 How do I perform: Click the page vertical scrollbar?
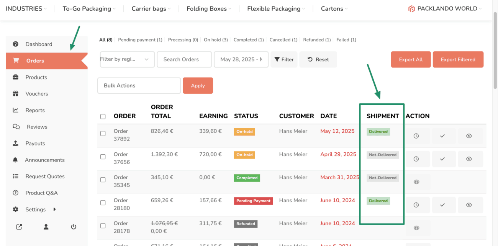(495, 50)
